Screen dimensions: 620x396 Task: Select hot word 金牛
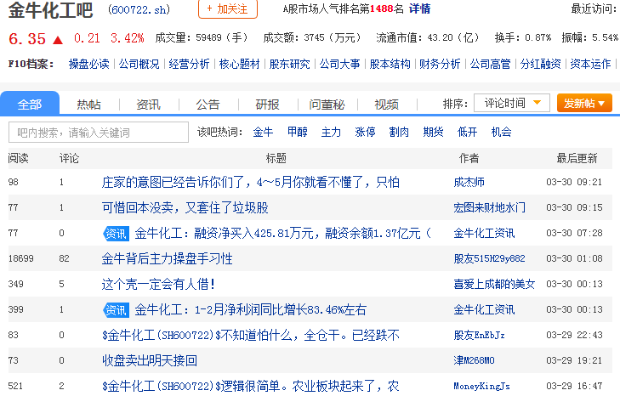(263, 132)
